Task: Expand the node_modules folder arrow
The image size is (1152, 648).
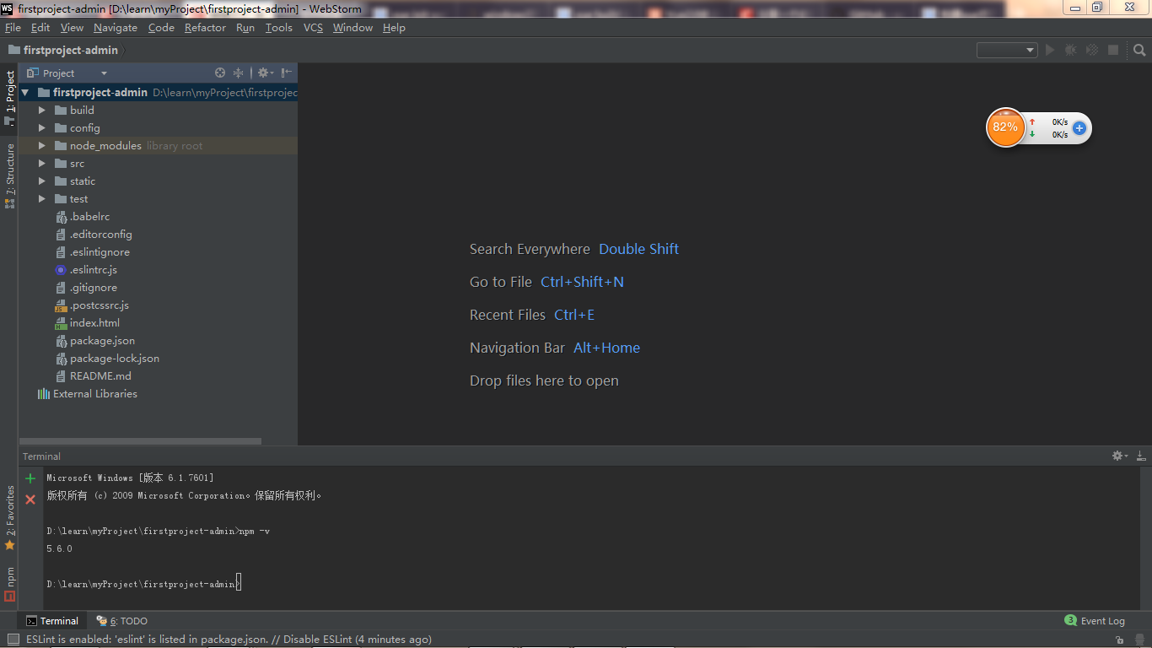Action: 42,146
